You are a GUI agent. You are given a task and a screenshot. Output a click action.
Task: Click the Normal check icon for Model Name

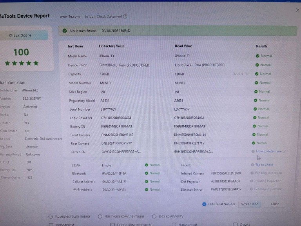pos(257,56)
